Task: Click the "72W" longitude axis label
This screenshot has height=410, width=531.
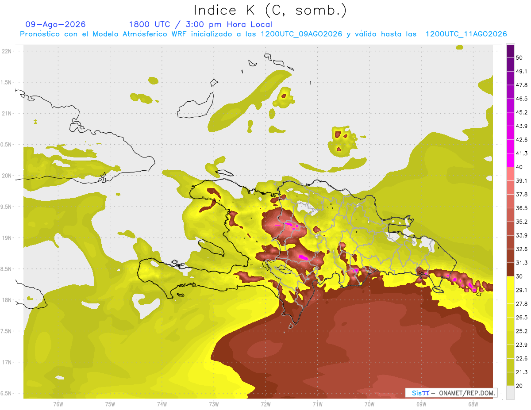Action: pyautogui.click(x=265, y=404)
